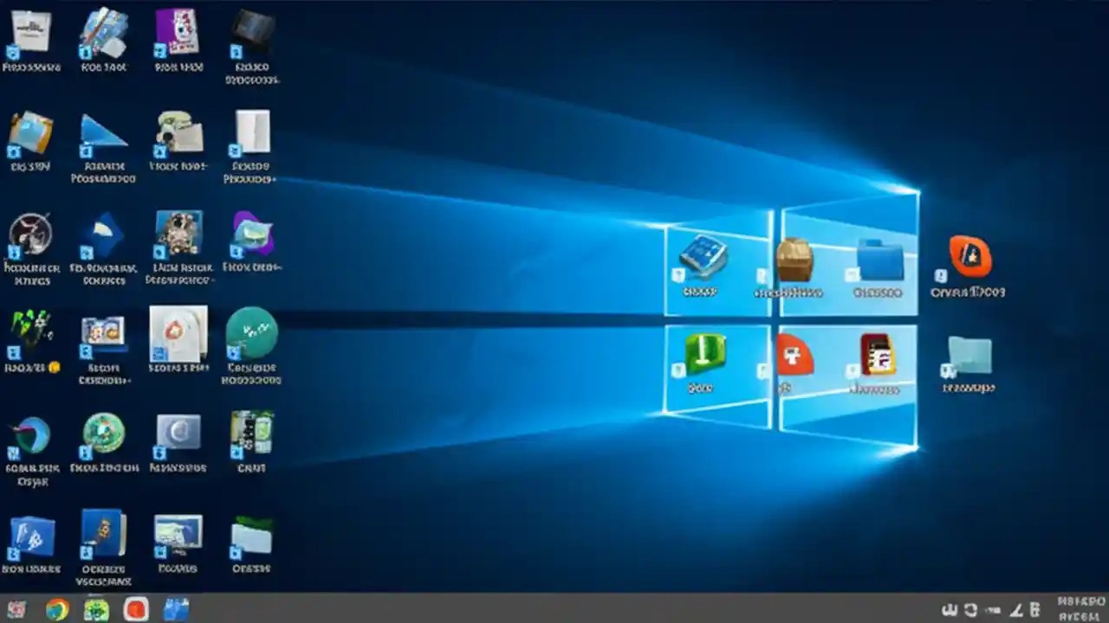The width and height of the screenshot is (1109, 623).
Task: Open the blue paper-plane shortcut
Action: [x=102, y=130]
